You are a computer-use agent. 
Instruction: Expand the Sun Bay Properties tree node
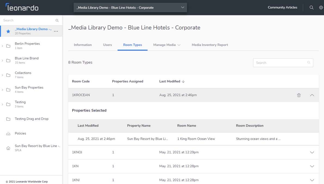tap(2, 90)
